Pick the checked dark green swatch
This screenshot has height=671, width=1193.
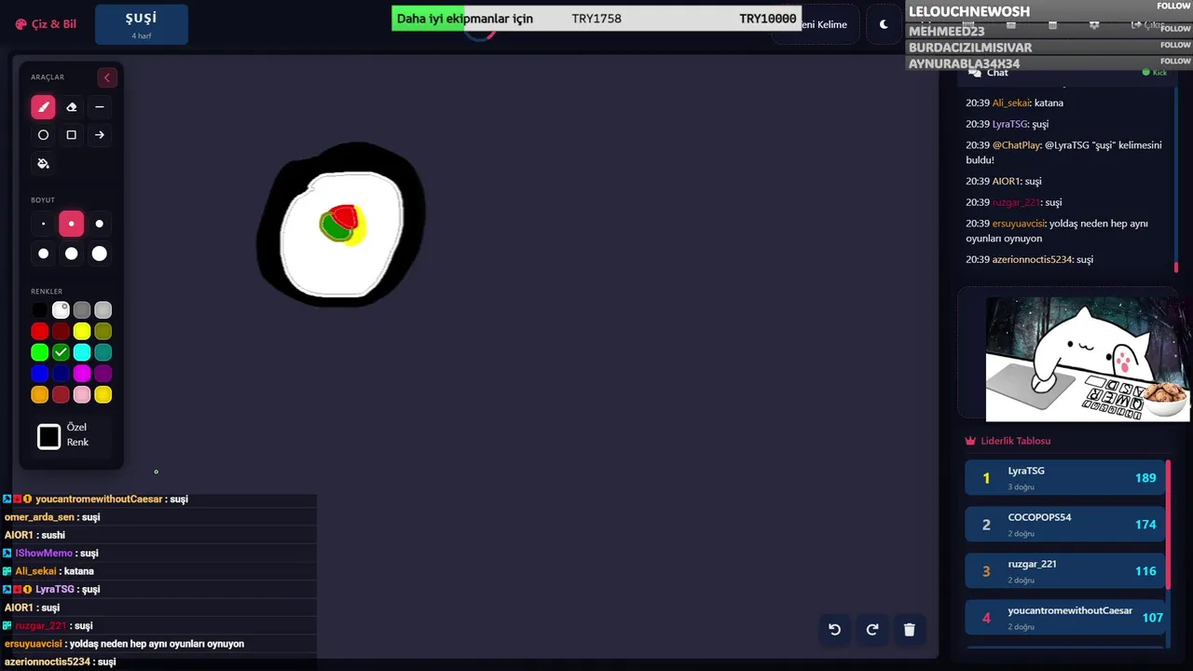61,352
